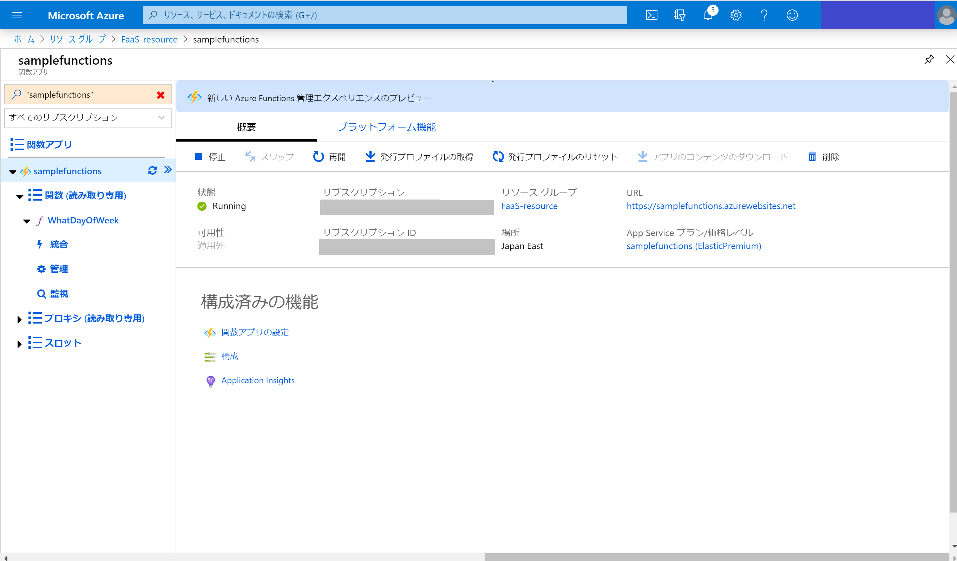The height and width of the screenshot is (561, 957).
Task: Open Azure Cloud Shell icon
Action: [652, 15]
